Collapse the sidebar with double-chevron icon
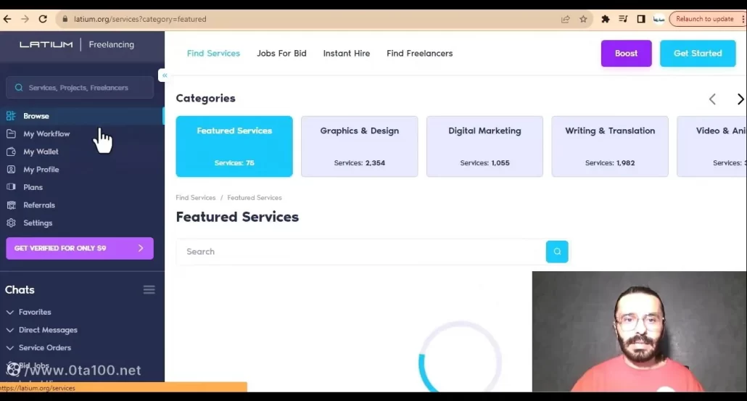 point(165,75)
